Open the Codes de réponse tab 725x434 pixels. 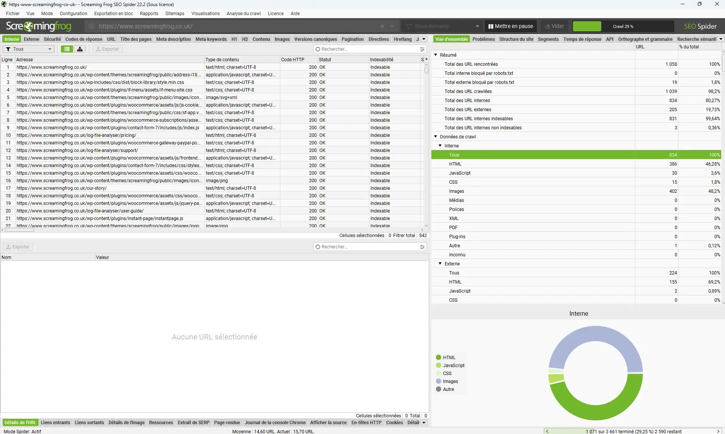(84, 39)
